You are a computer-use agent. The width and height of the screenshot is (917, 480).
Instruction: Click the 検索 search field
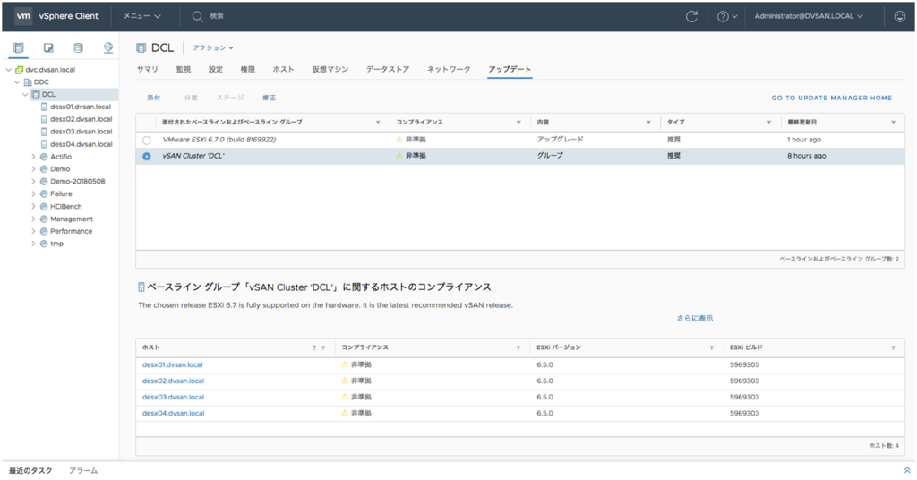pos(217,16)
